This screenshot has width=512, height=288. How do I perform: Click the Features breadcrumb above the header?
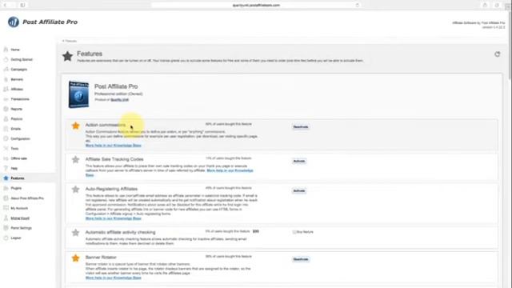[x=70, y=41]
